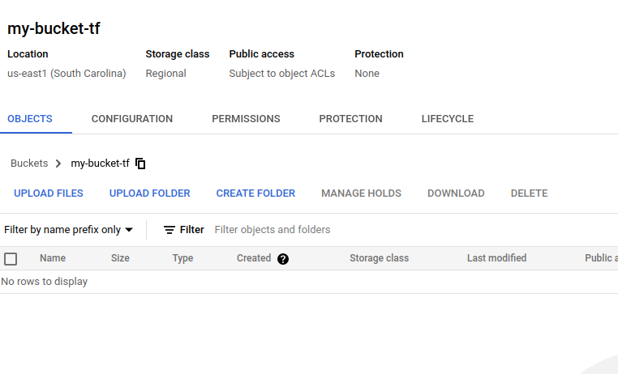Expand the 'Filter by name prefix only' dropdown
This screenshot has width=618, height=374.
(69, 230)
